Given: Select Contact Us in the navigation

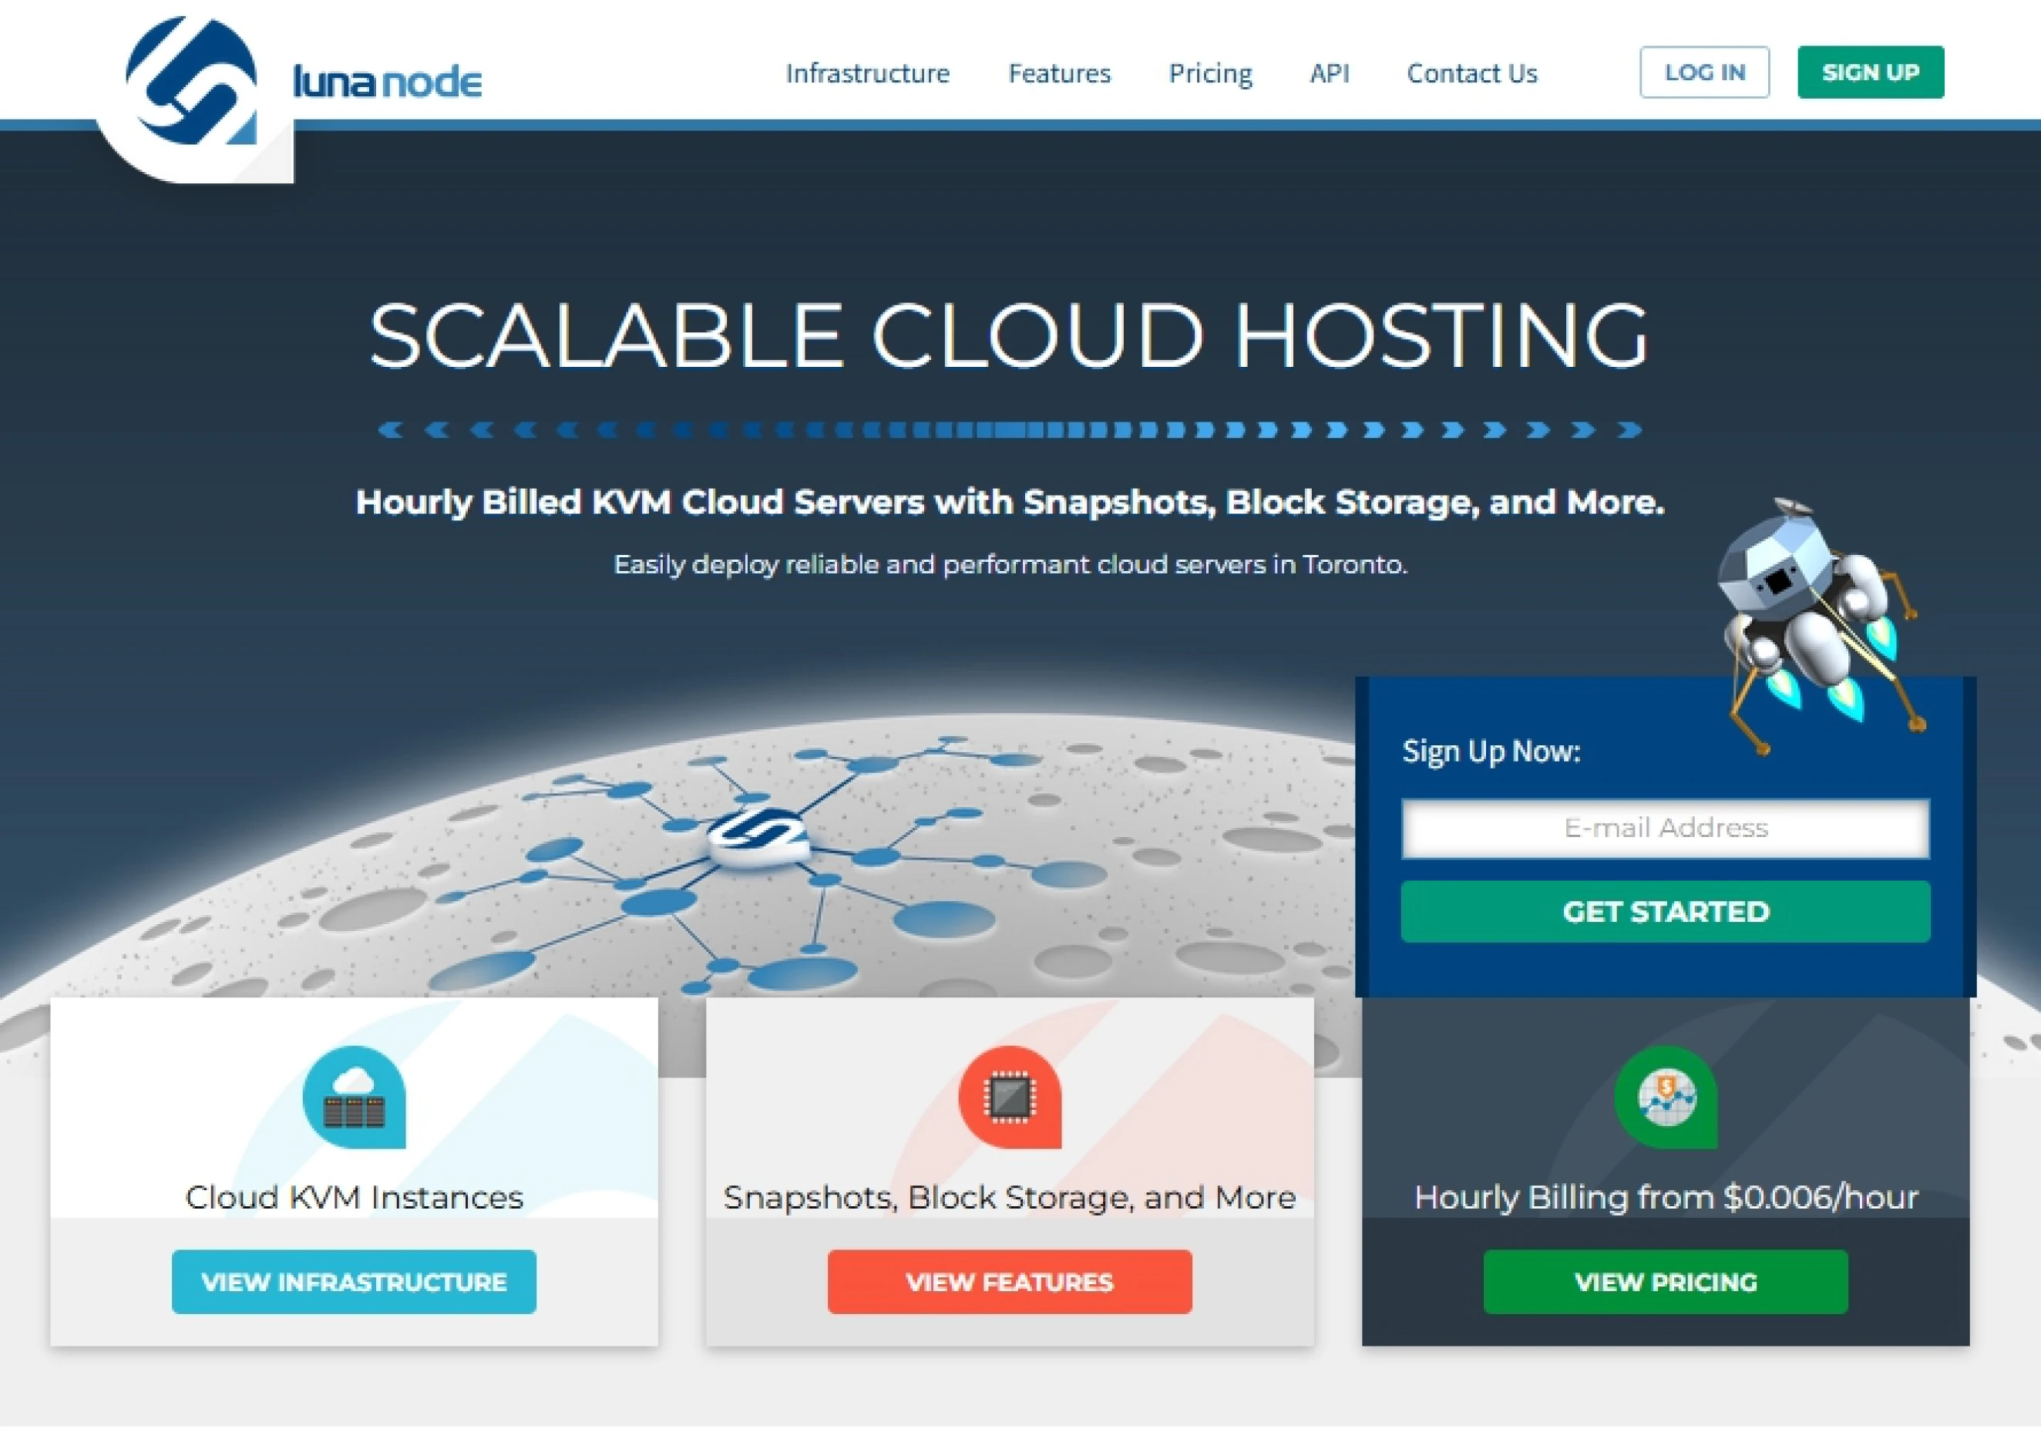Looking at the screenshot, I should tap(1471, 73).
